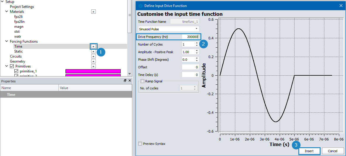Collapse the Setup tree node

[x=2, y=2]
